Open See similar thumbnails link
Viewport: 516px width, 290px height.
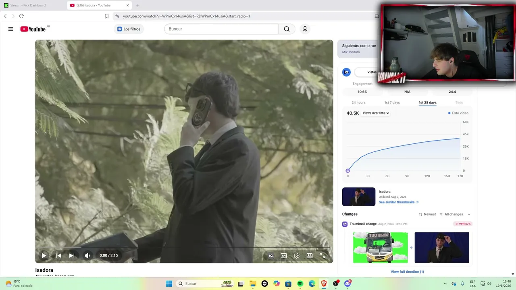click(x=399, y=202)
